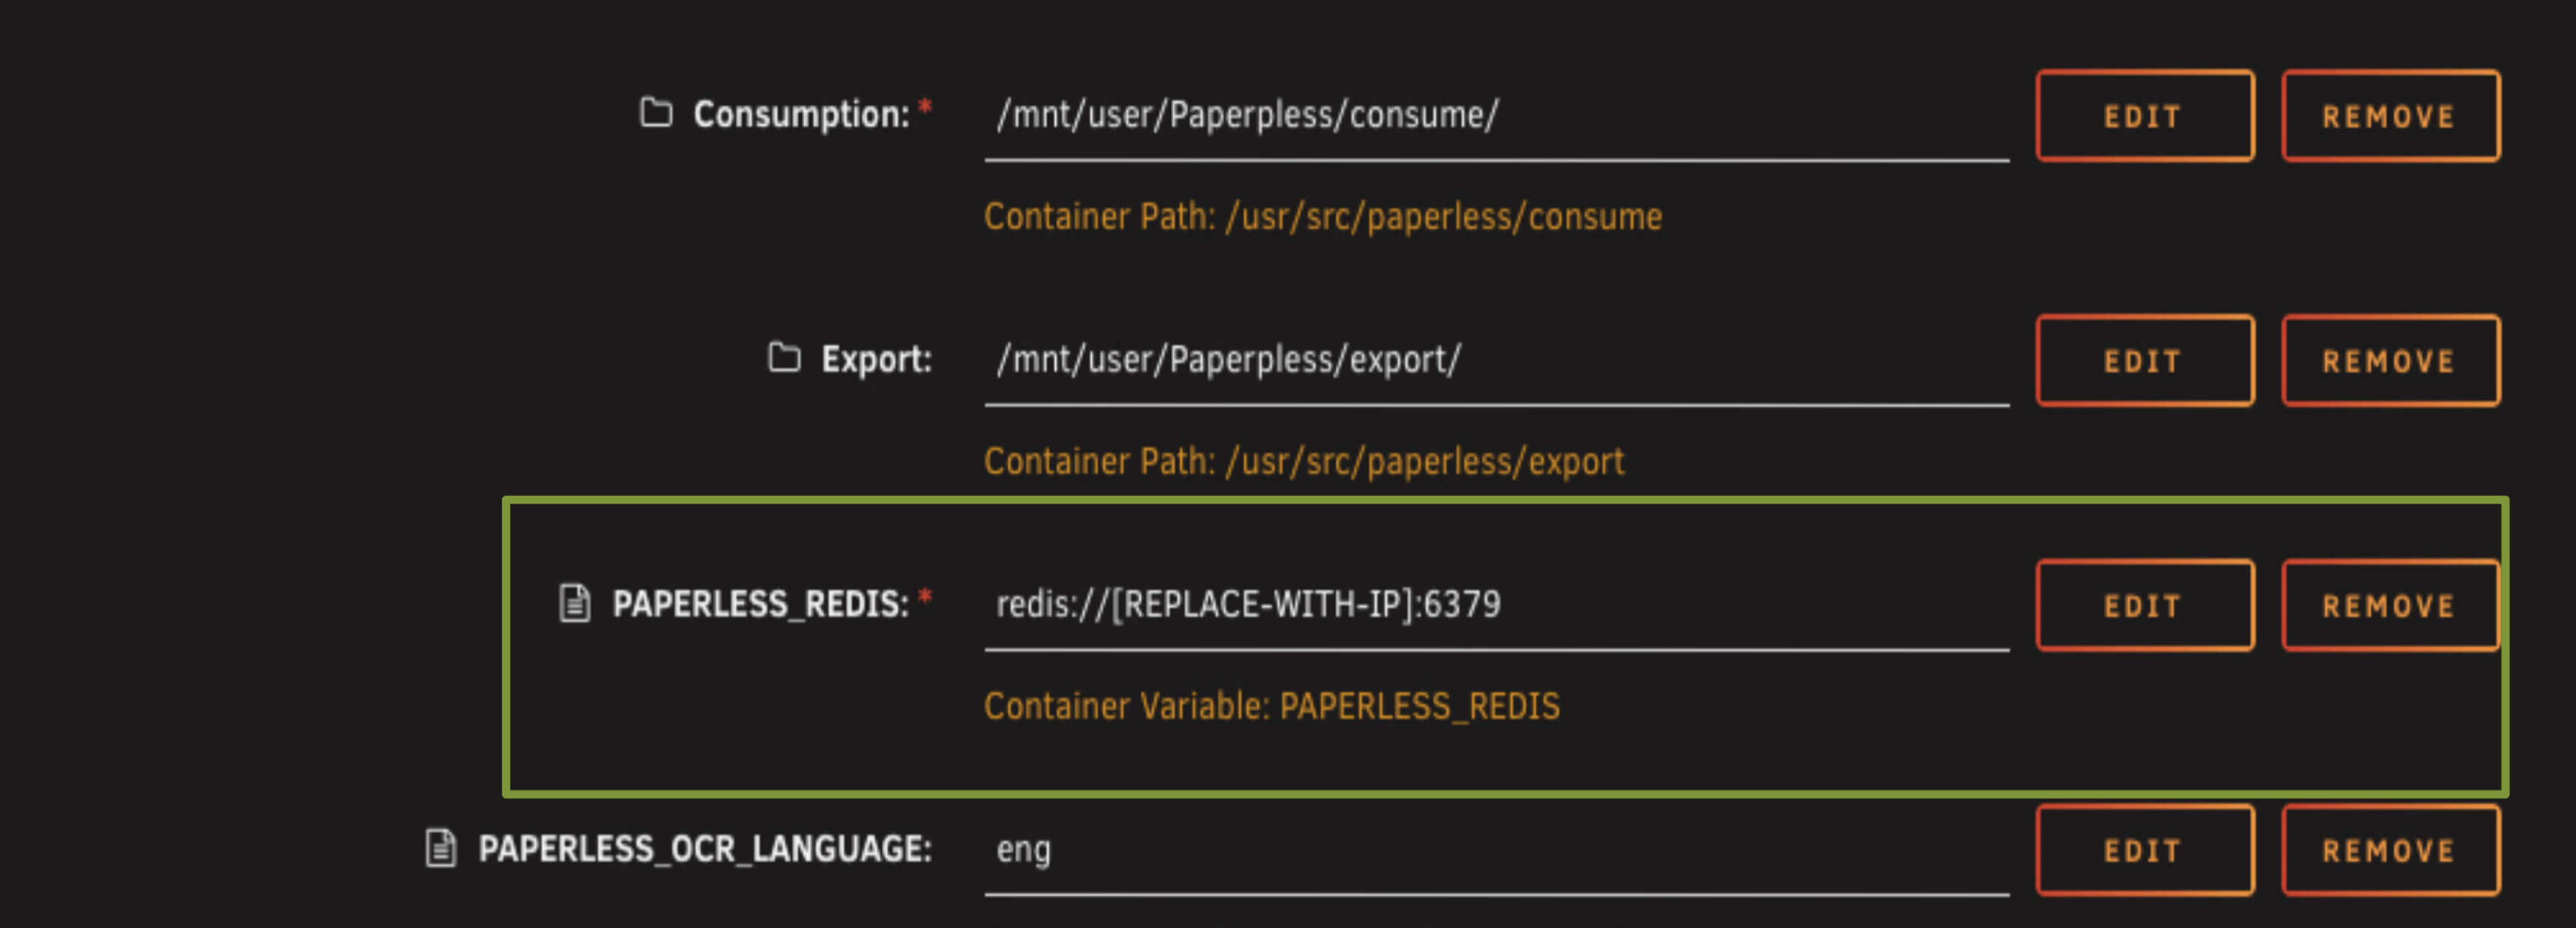Click the Export field label
2576x928 pixels.
pyautogui.click(x=876, y=360)
